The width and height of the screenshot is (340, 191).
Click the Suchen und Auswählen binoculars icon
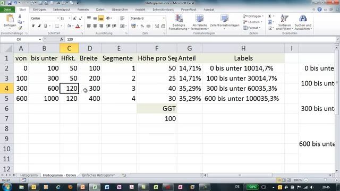(303, 19)
